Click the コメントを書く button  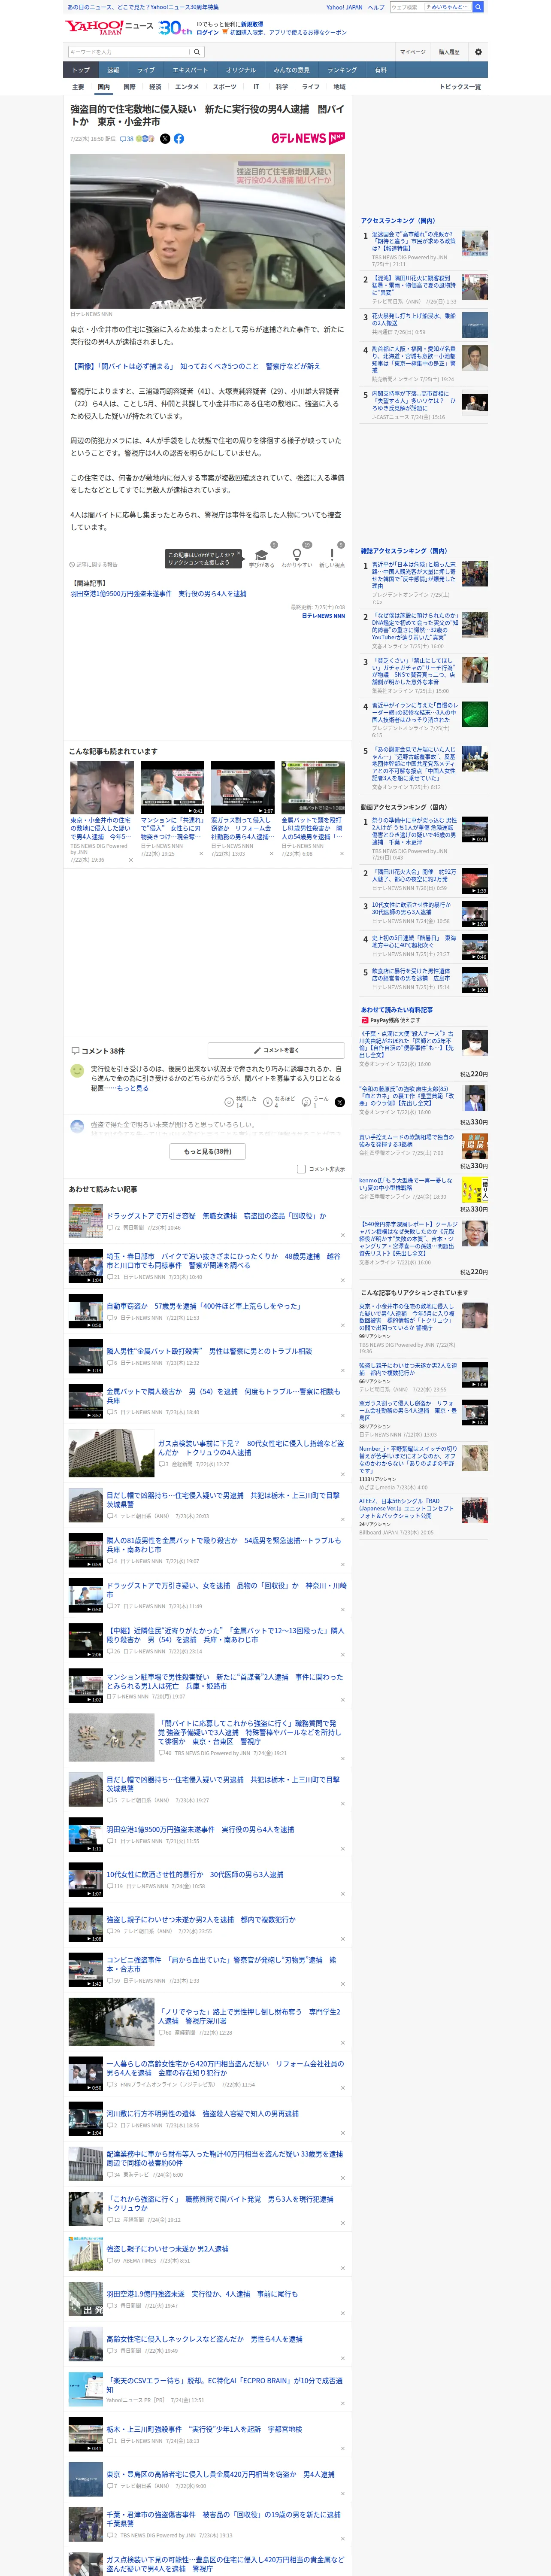277,1050
